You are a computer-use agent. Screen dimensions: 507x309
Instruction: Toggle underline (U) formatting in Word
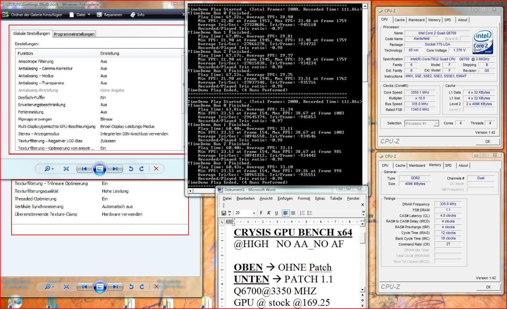click(276, 213)
